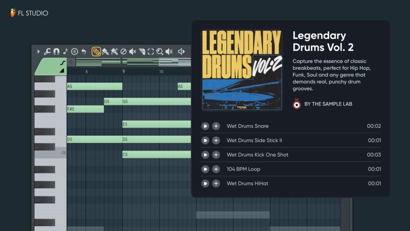Play Wet Drums Side Stick II preview
Image resolution: width=410 pixels, height=231 pixels.
(x=205, y=141)
